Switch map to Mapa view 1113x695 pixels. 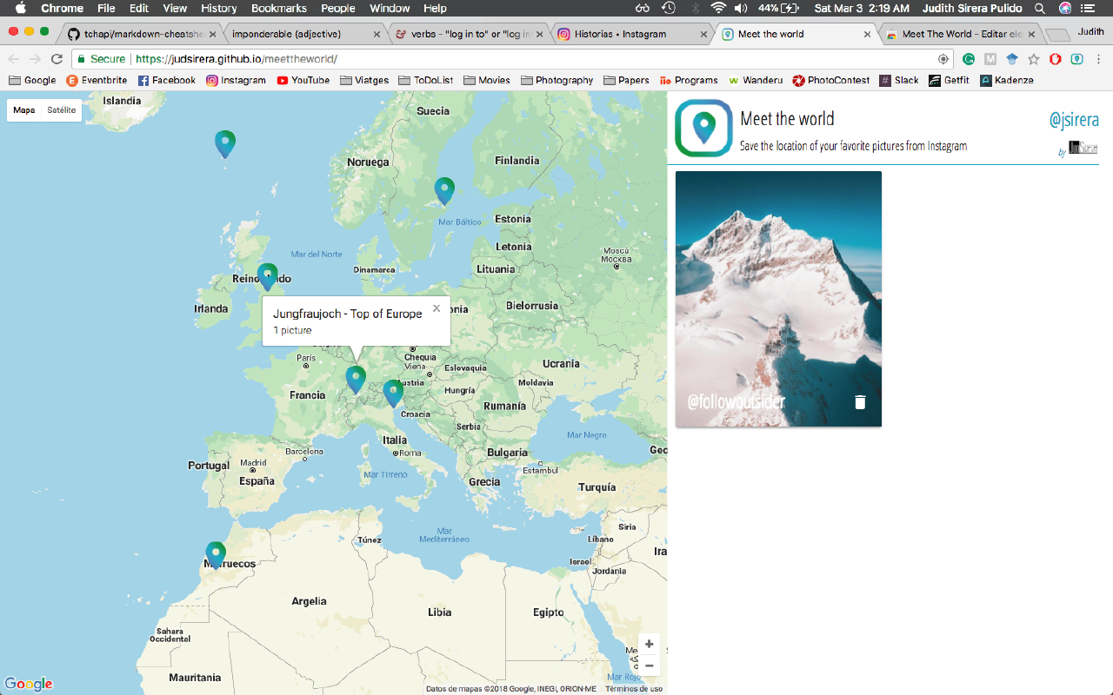click(24, 110)
